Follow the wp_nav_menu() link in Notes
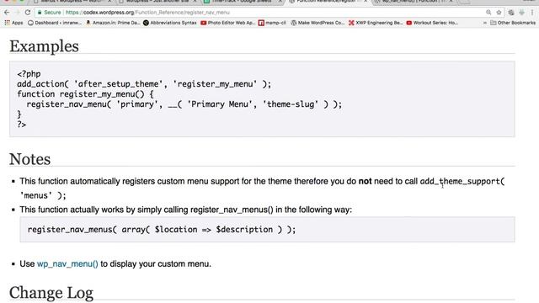This screenshot has width=539, height=303. (67, 263)
